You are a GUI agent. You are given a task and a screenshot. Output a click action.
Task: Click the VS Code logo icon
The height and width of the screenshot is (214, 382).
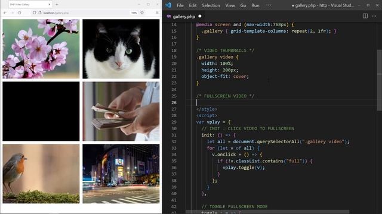coord(168,5)
